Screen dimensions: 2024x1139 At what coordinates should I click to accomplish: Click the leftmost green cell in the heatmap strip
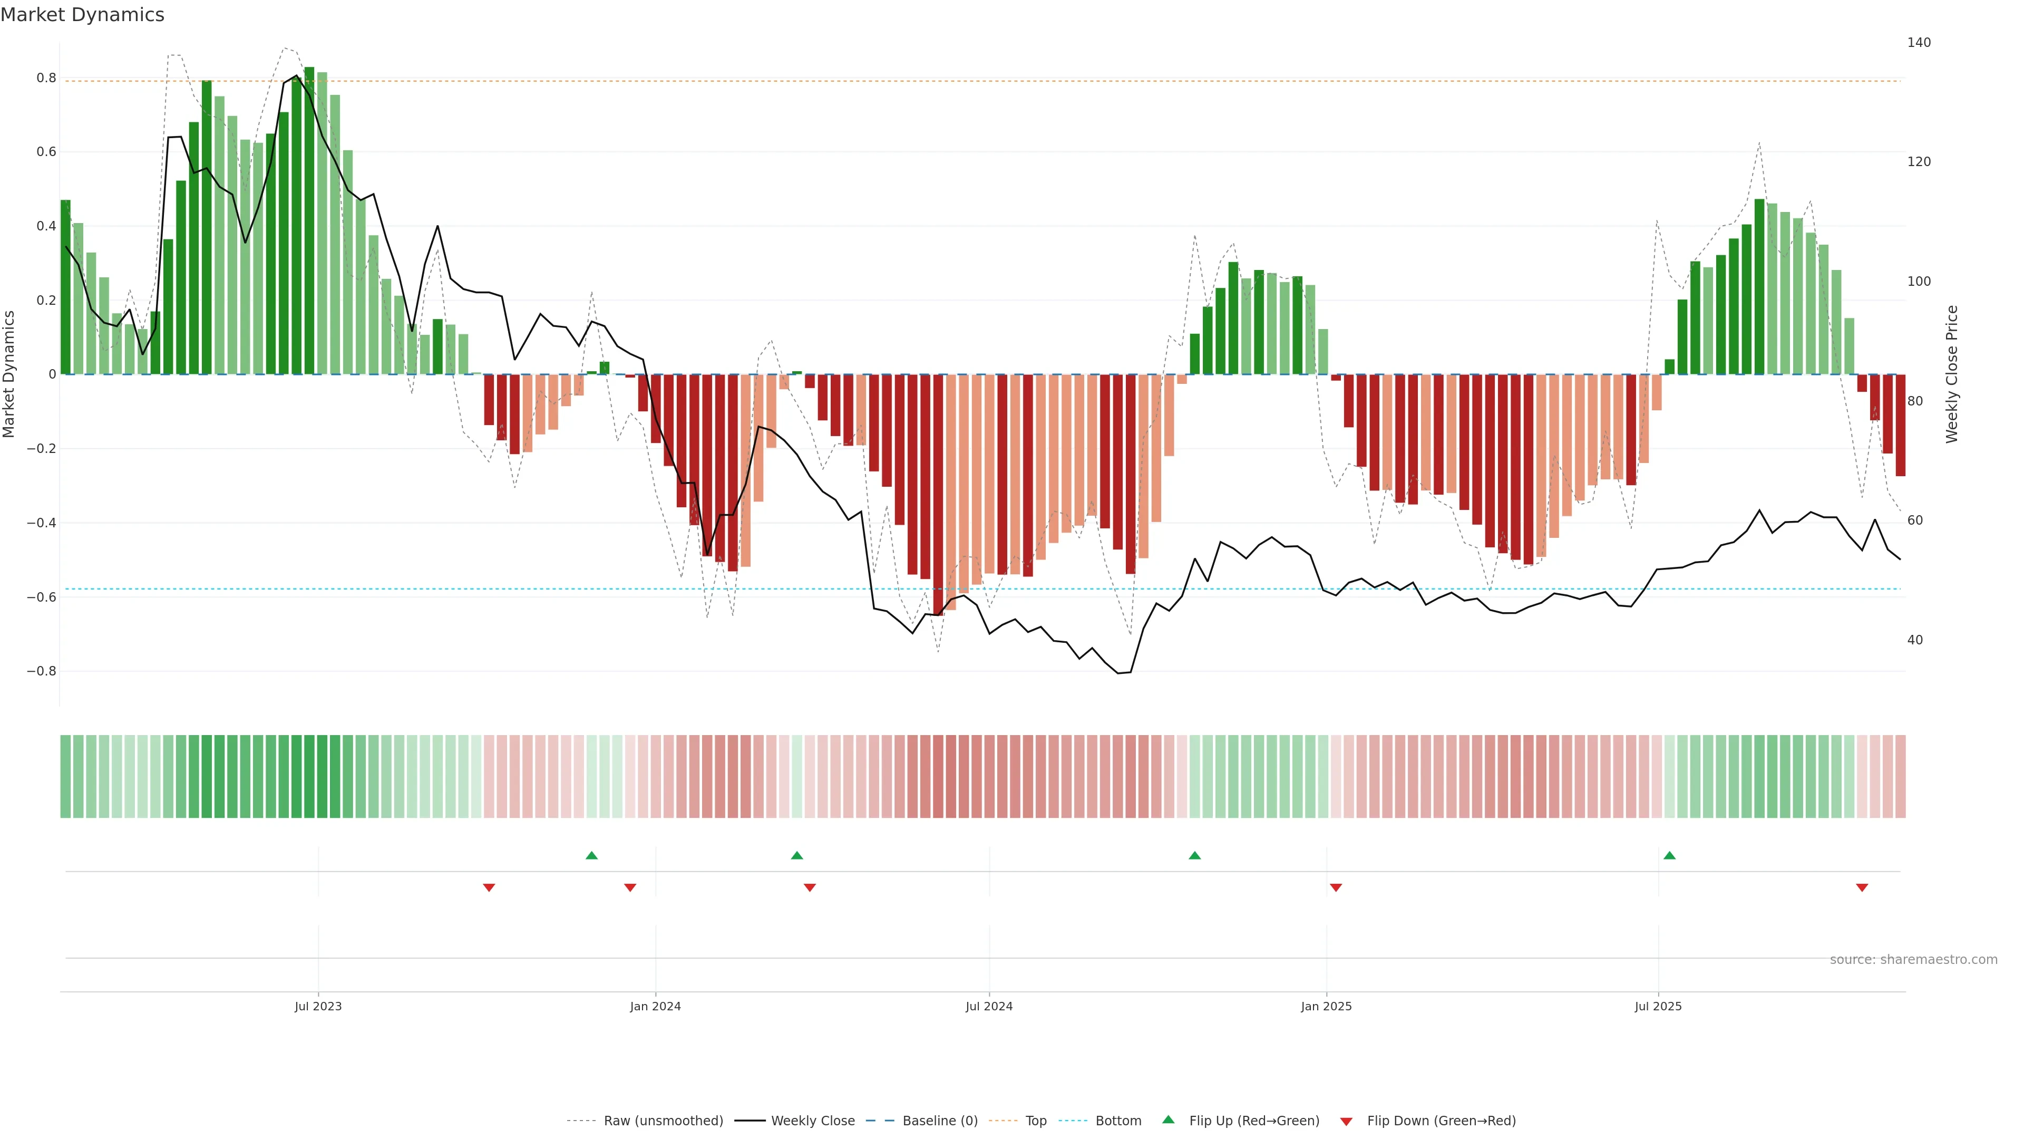point(65,776)
